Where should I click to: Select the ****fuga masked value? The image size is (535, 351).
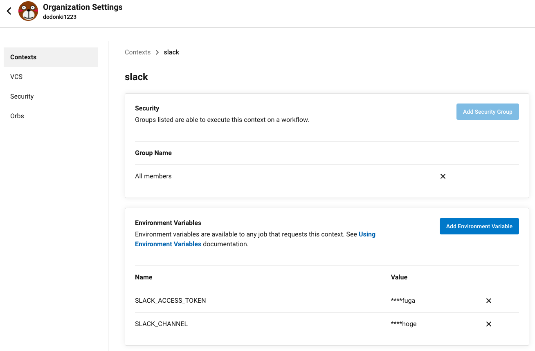click(x=403, y=301)
